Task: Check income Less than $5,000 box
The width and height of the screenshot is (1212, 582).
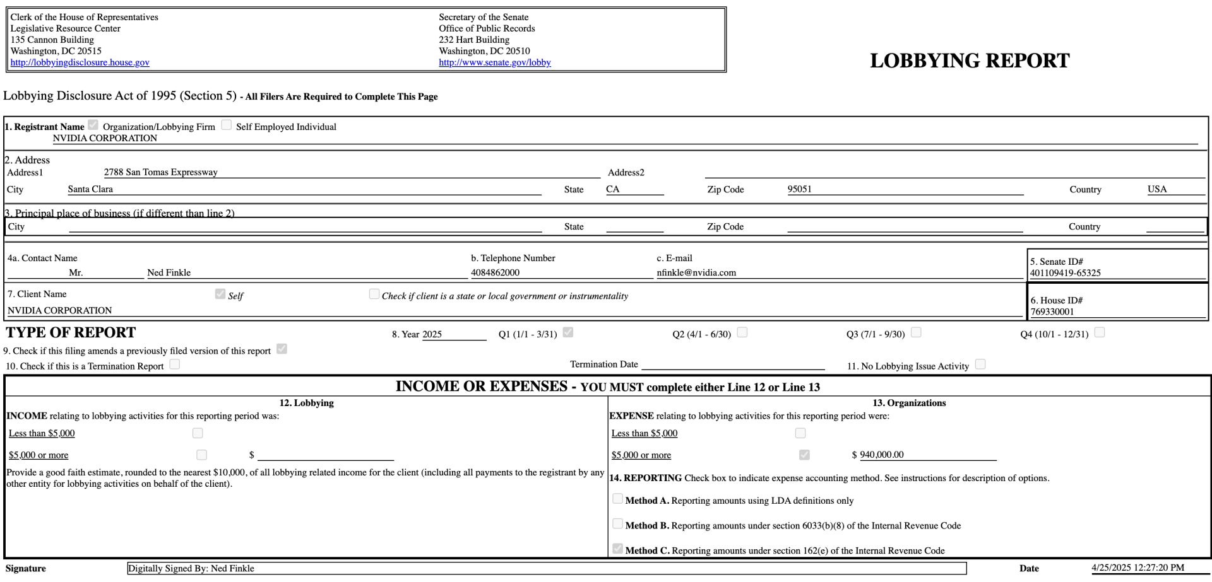Action: click(198, 433)
